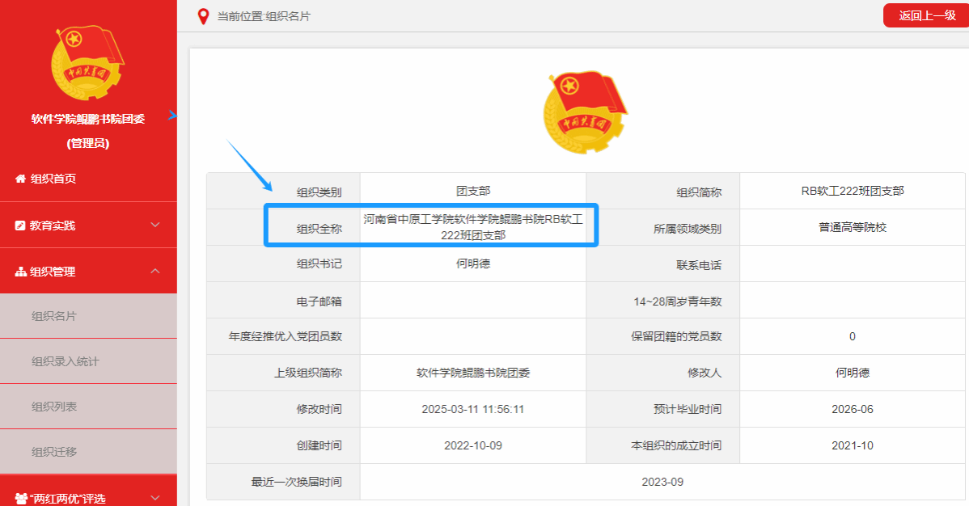The width and height of the screenshot is (969, 506).
Task: Click the (管理员) role label
Action: point(87,143)
